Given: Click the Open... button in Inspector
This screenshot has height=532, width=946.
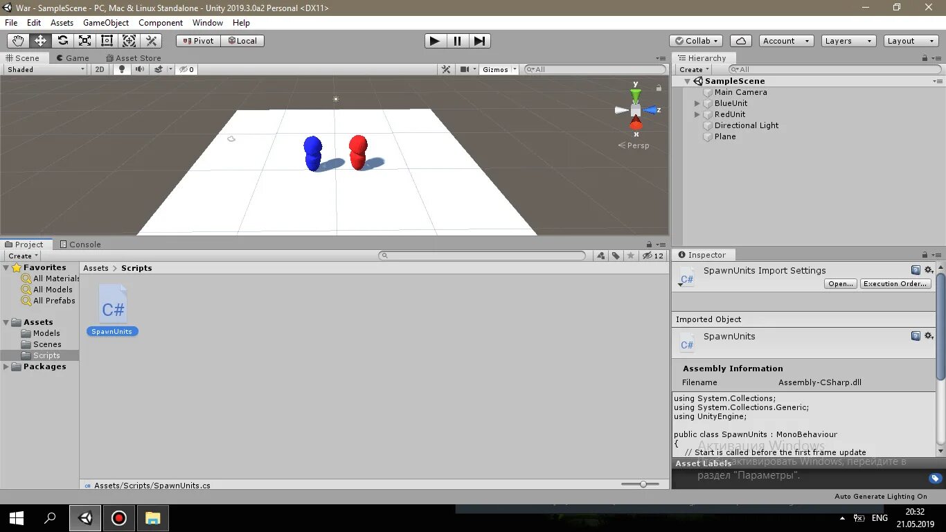Looking at the screenshot, I should point(841,284).
